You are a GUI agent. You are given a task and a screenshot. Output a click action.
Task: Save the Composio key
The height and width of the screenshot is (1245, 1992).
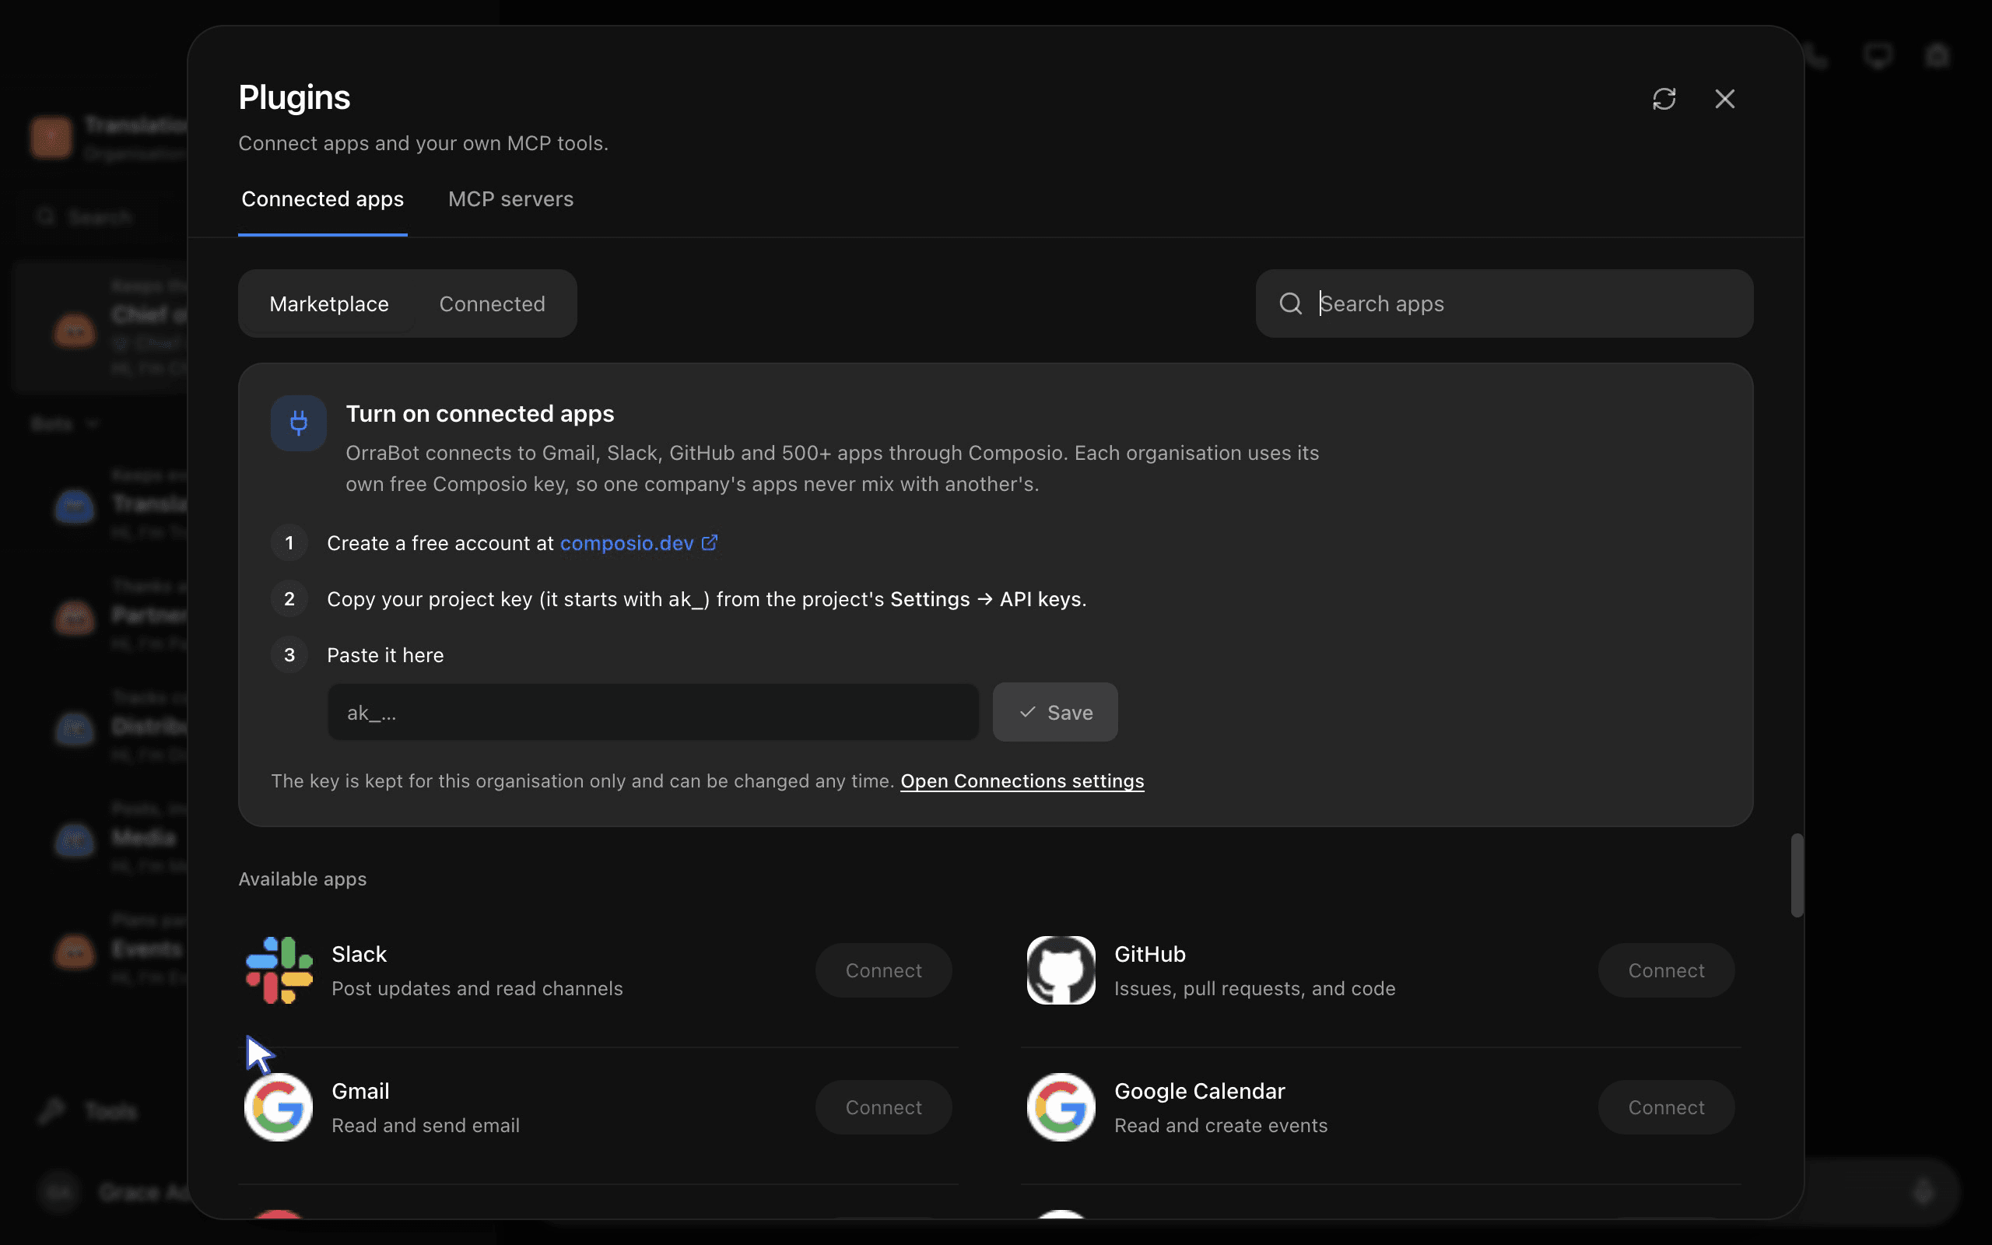tap(1055, 712)
